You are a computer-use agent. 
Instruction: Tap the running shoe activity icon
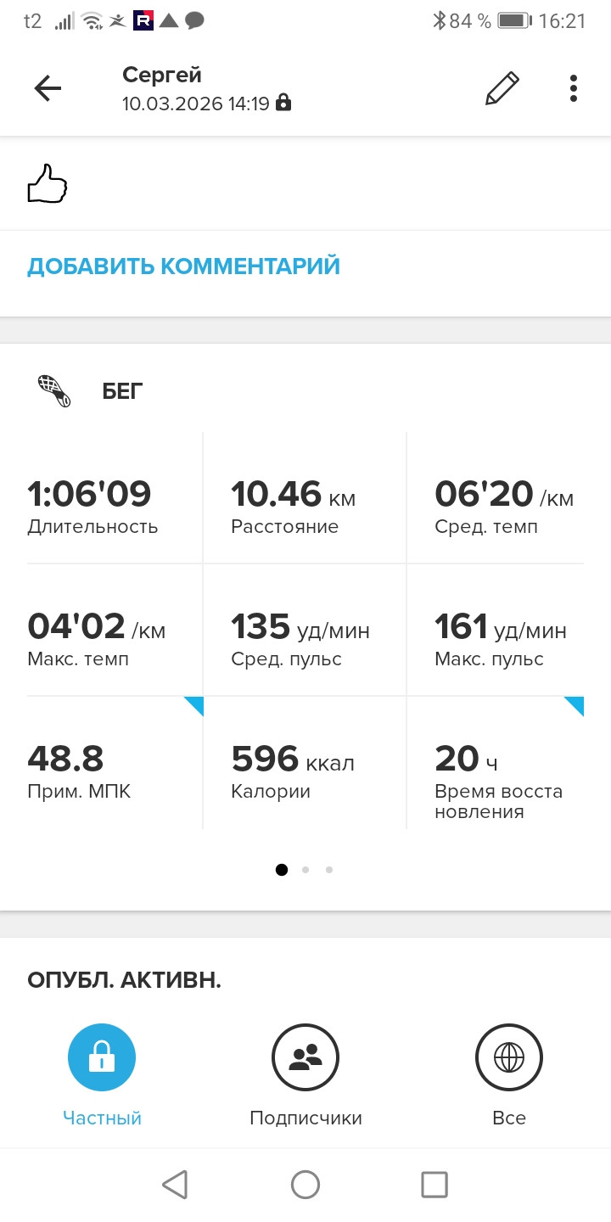[x=55, y=391]
